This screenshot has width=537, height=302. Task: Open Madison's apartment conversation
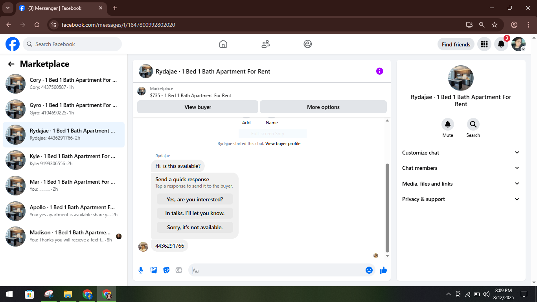(x=64, y=236)
